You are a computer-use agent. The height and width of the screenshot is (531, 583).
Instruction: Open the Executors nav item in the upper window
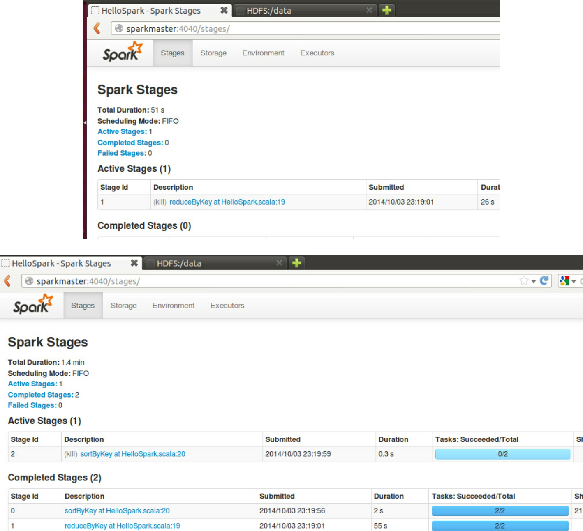(x=317, y=53)
